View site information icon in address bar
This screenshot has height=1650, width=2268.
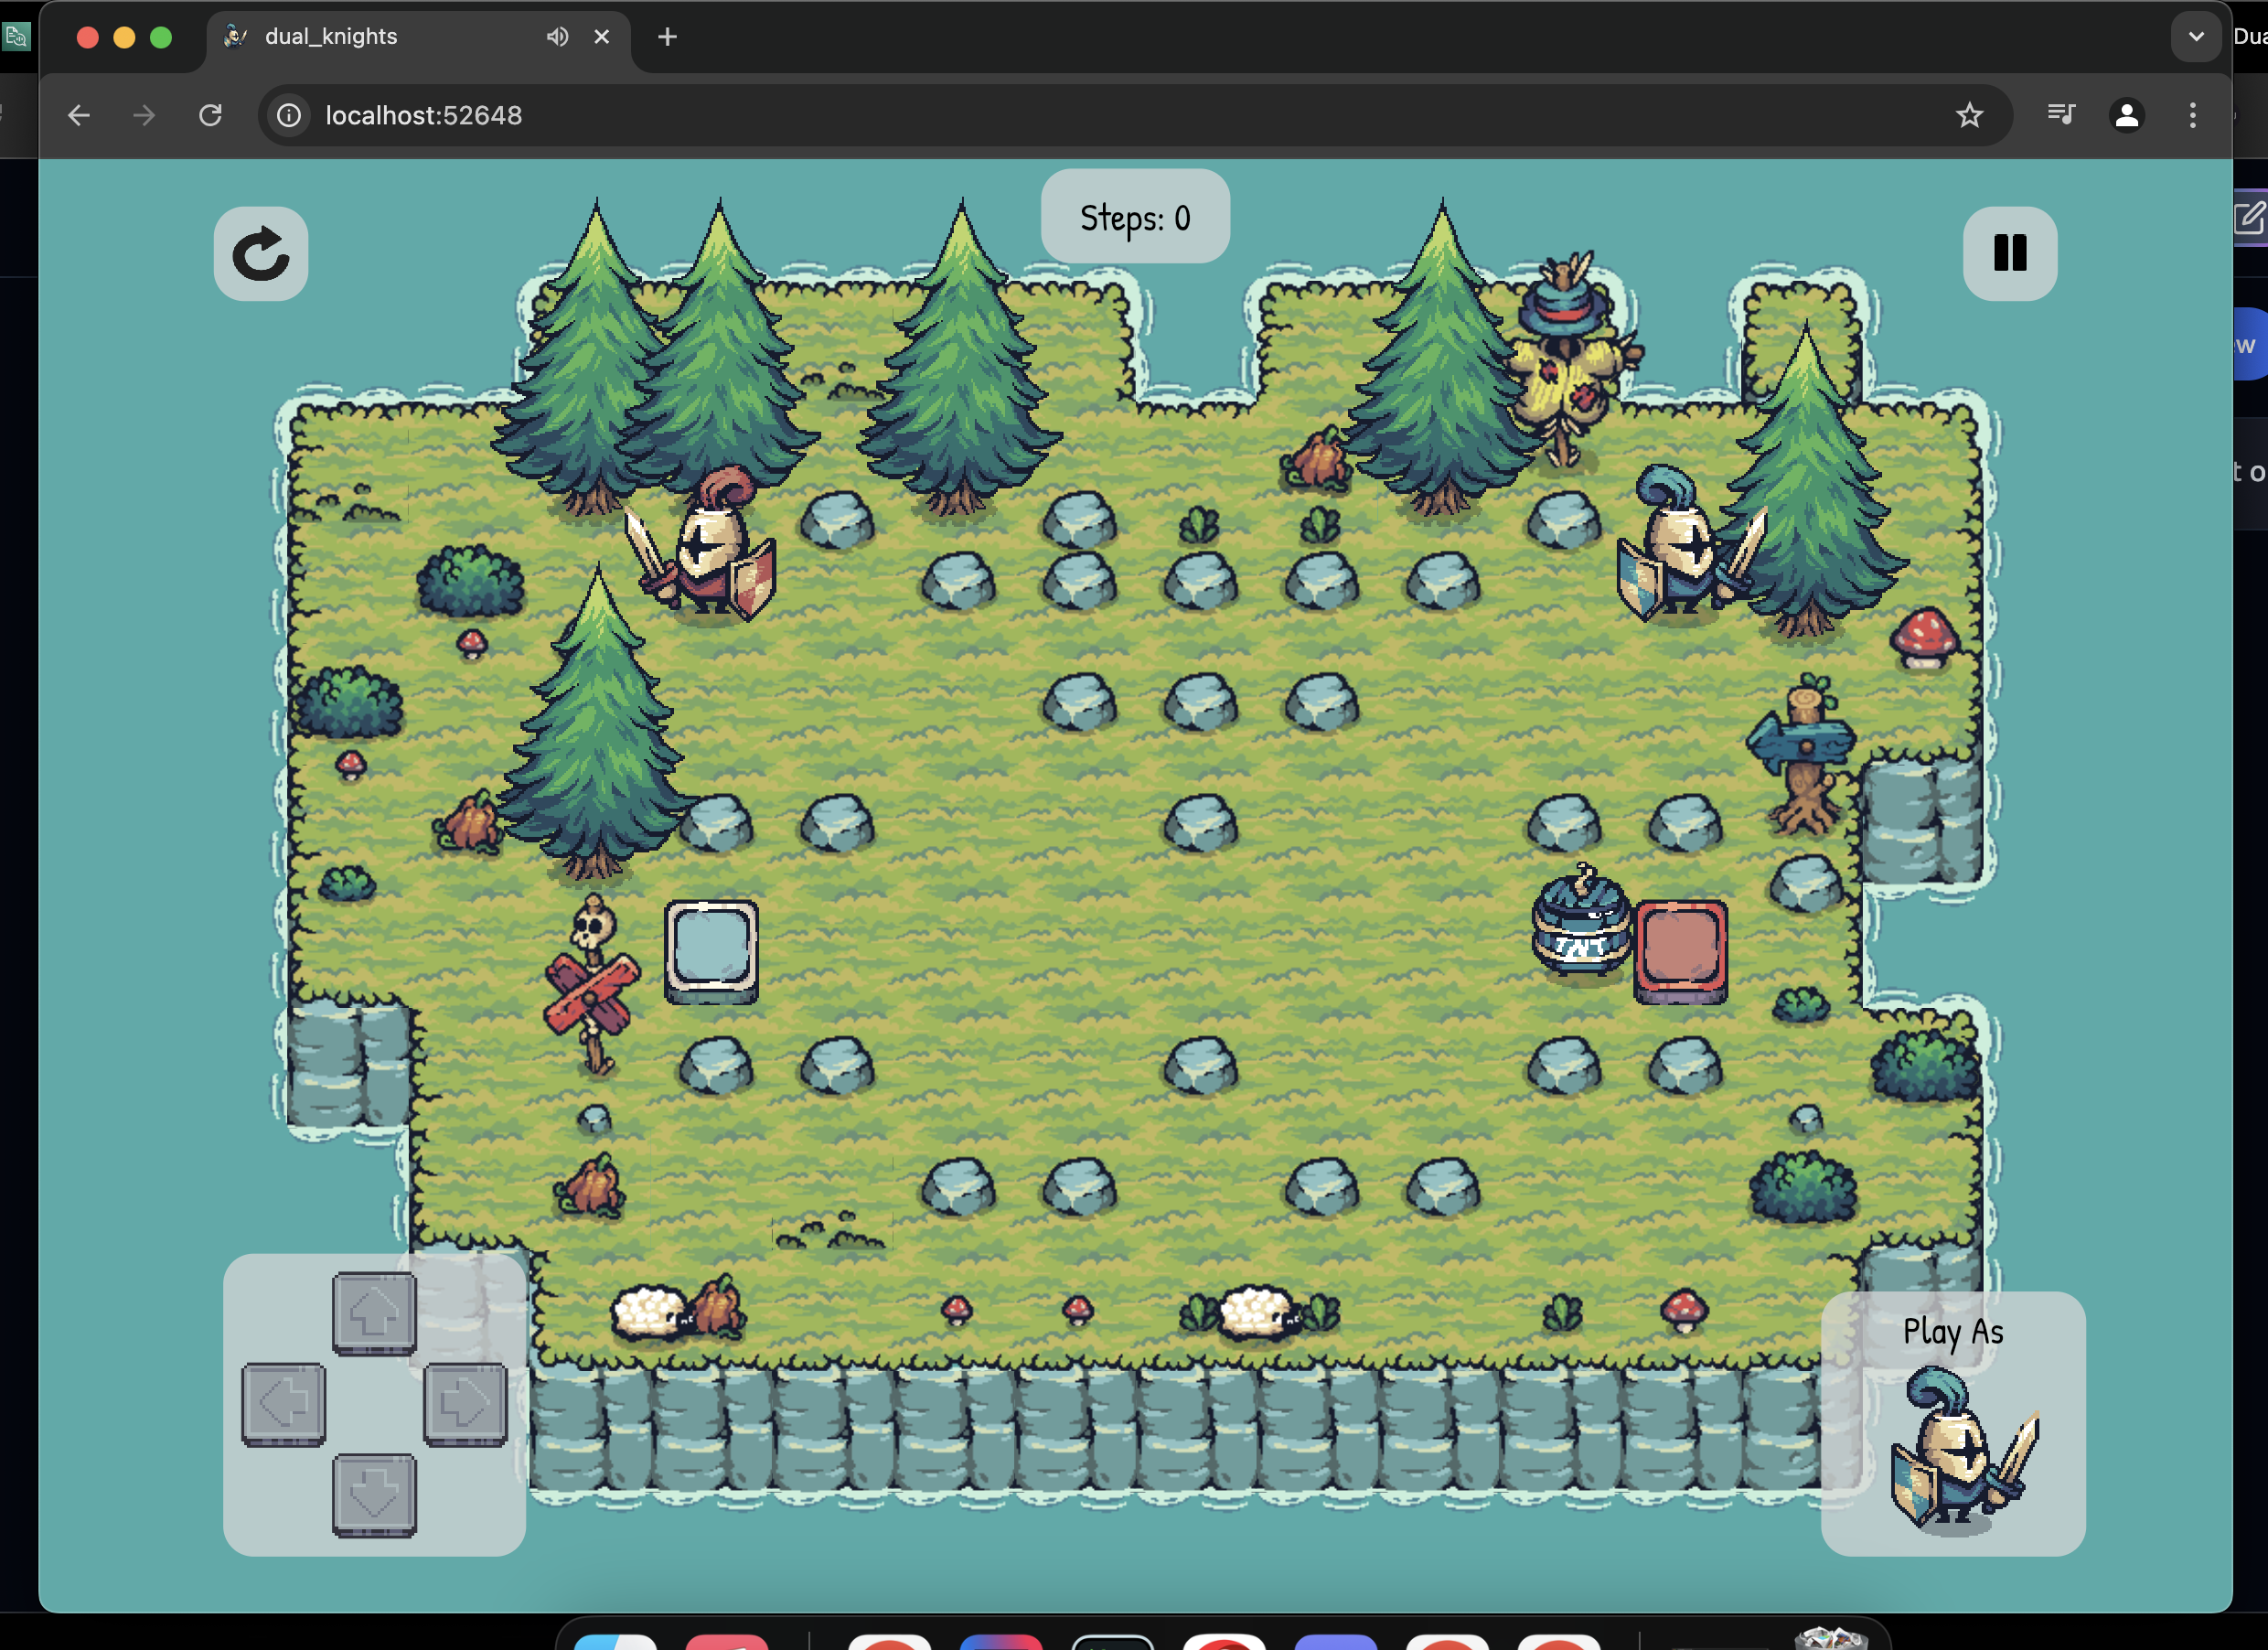289,116
